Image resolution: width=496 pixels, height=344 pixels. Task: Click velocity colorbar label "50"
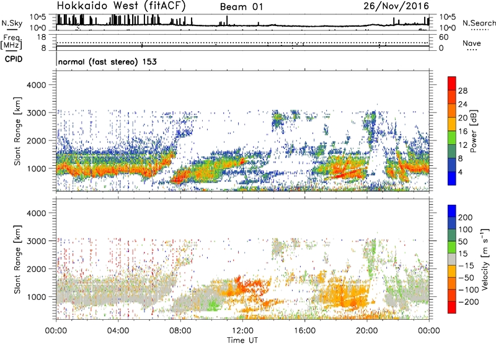463,242
